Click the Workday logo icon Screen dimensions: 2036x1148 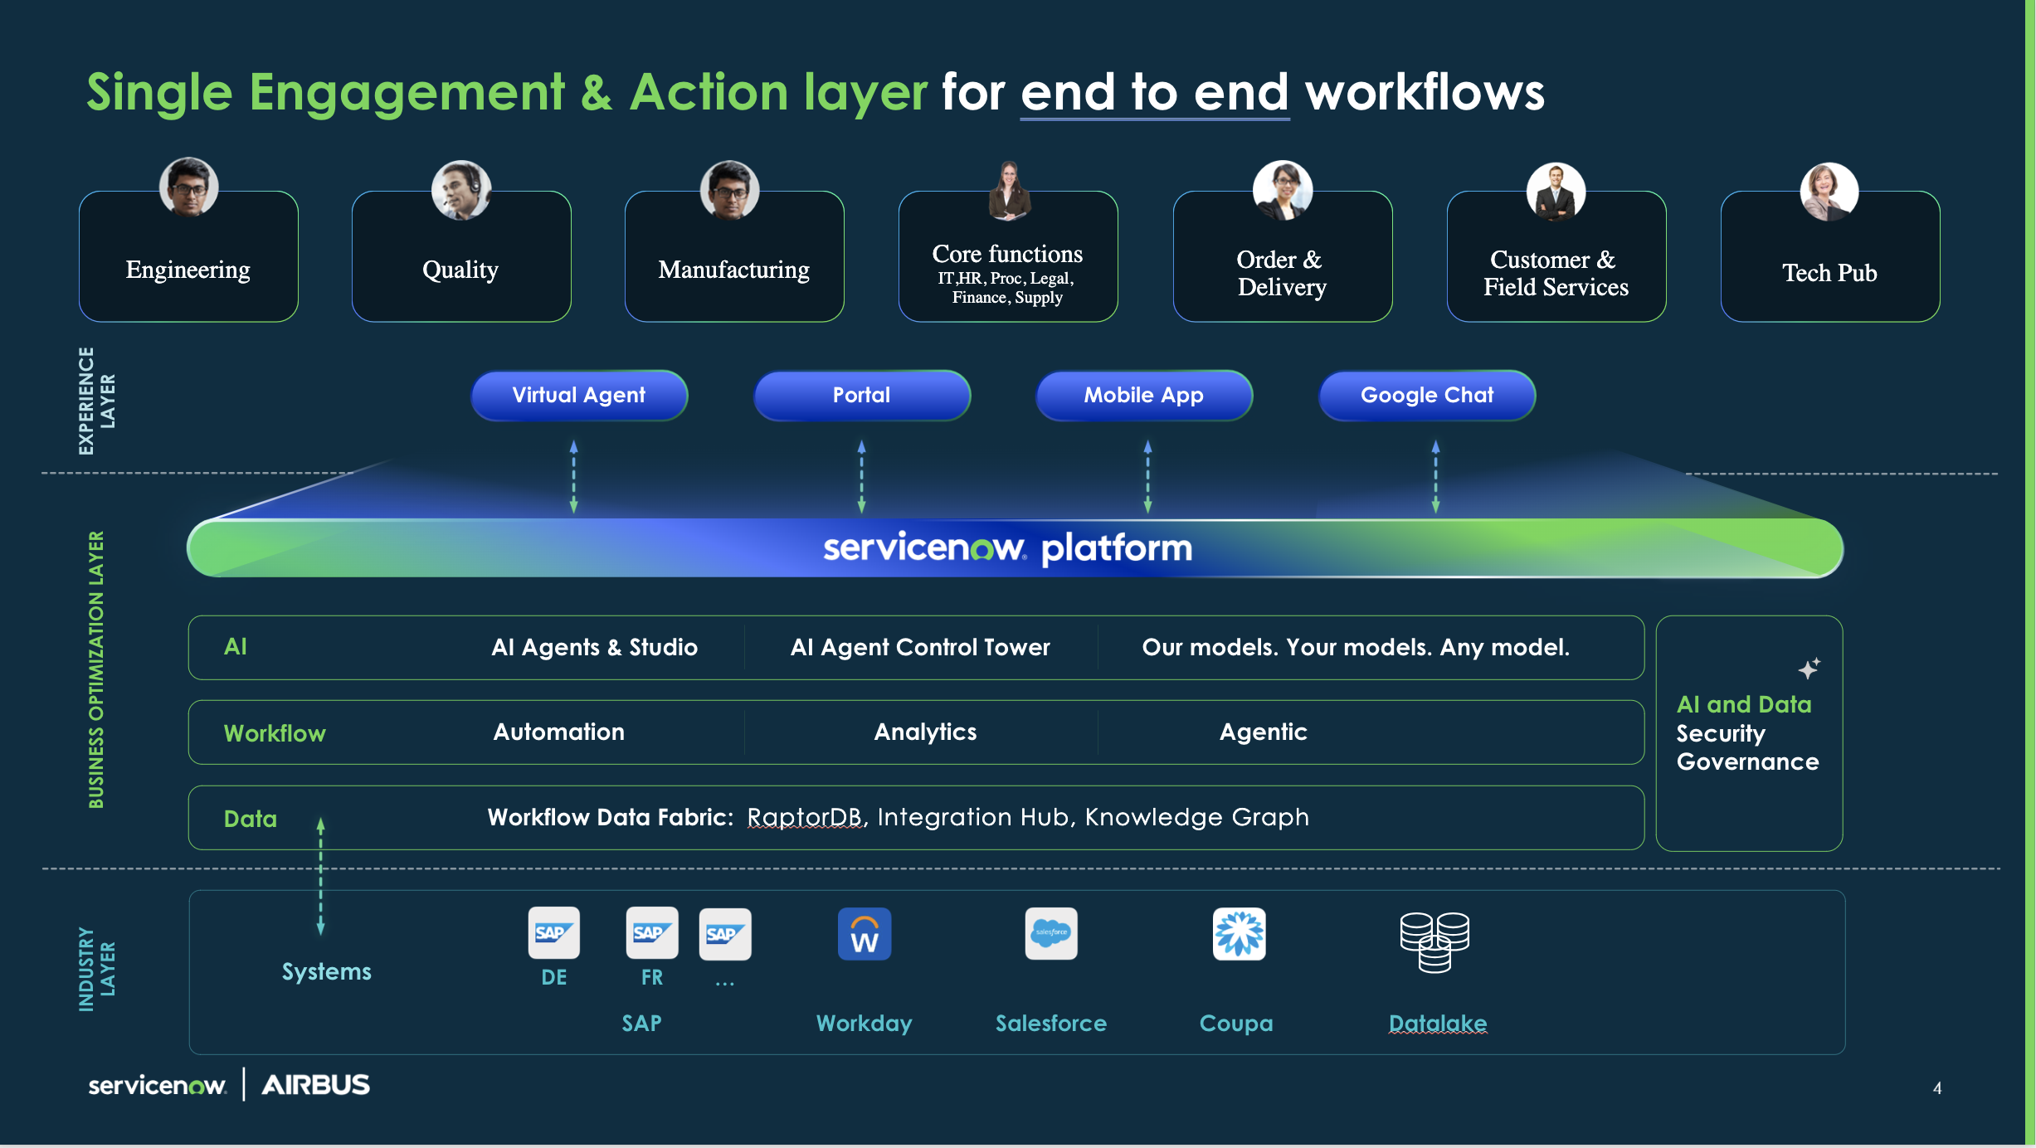point(865,934)
